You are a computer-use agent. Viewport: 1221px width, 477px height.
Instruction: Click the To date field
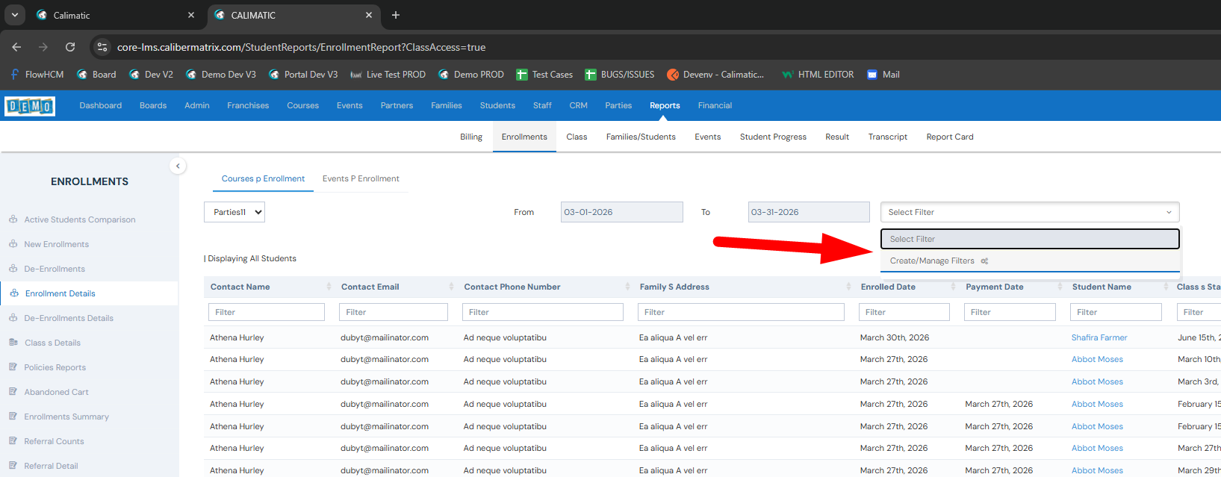point(809,212)
